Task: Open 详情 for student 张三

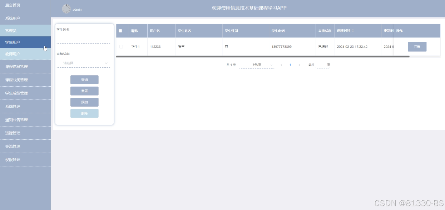Action: [x=417, y=47]
